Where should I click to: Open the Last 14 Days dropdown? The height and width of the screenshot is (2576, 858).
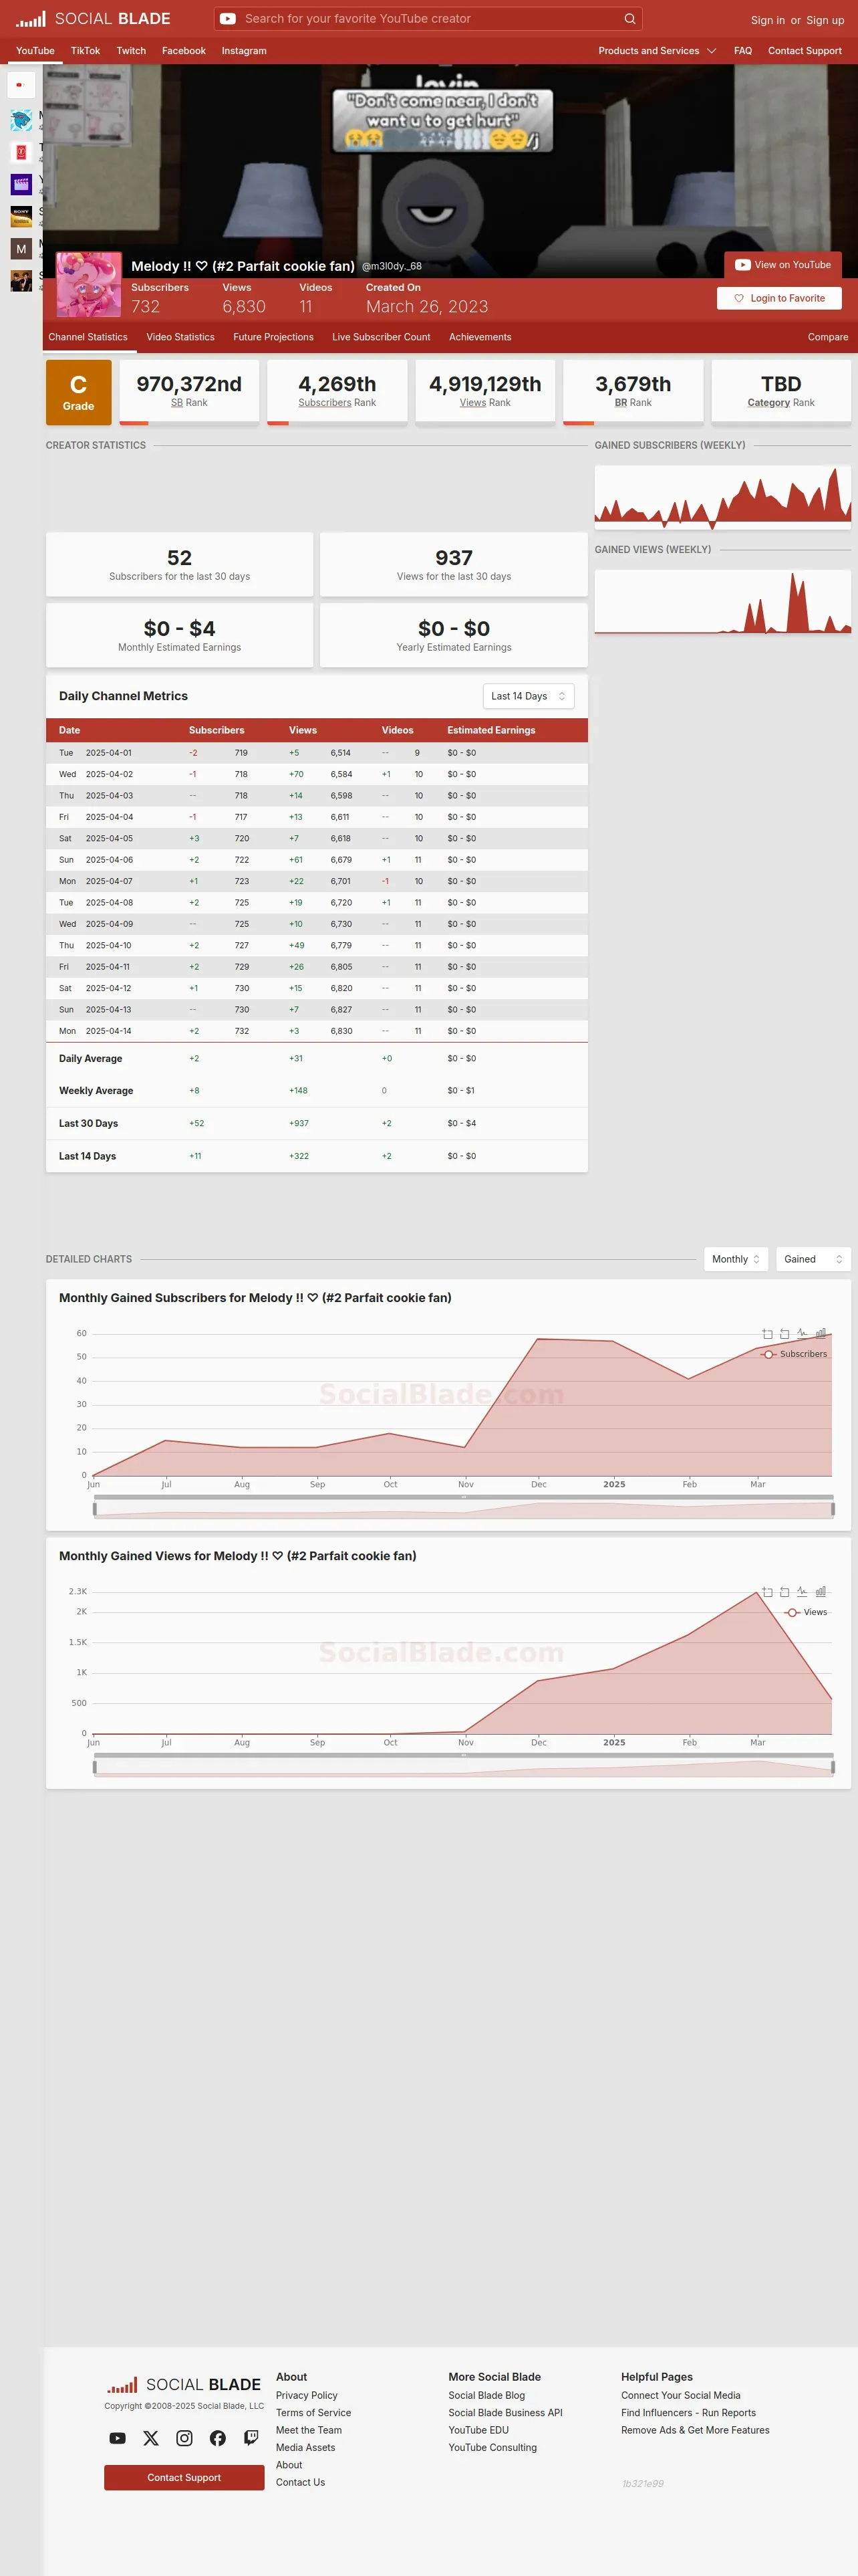(529, 696)
